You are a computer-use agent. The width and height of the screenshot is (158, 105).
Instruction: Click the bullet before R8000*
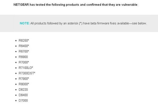(16, 84)
